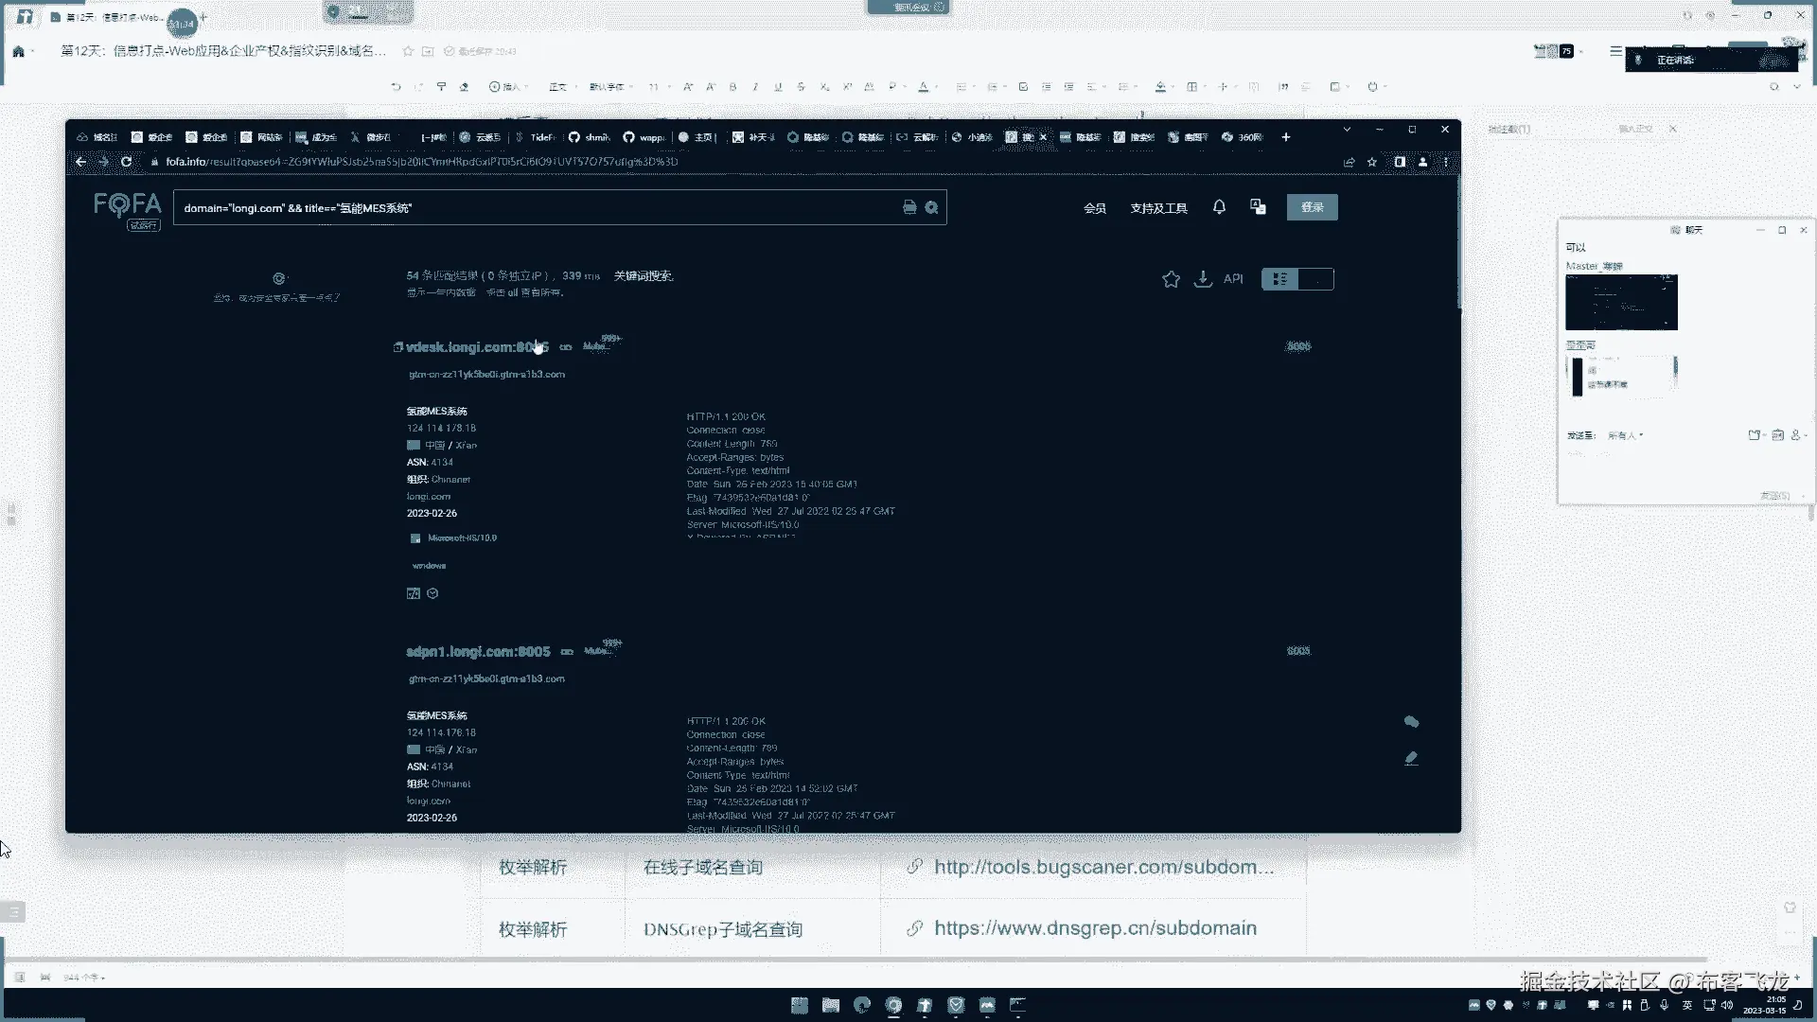Viewport: 1817px width, 1022px height.
Task: Bookmark the page with the address bar star
Action: 1372,162
